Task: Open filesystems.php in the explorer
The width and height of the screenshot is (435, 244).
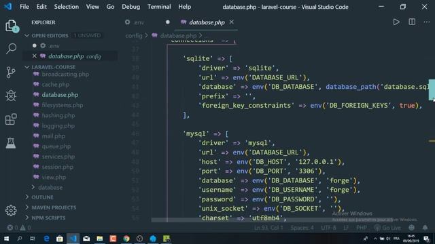Action: (x=63, y=105)
